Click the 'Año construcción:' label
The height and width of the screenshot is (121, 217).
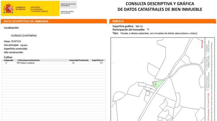14,52
